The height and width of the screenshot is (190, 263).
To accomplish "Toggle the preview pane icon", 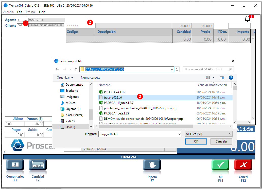I will 222,78.
